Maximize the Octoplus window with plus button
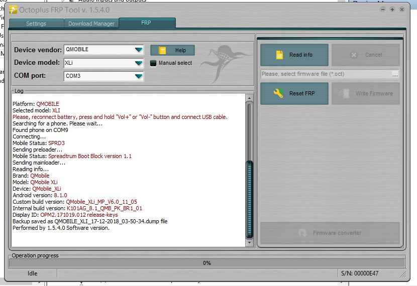Viewport: 417px width, 286px height. click(392, 10)
